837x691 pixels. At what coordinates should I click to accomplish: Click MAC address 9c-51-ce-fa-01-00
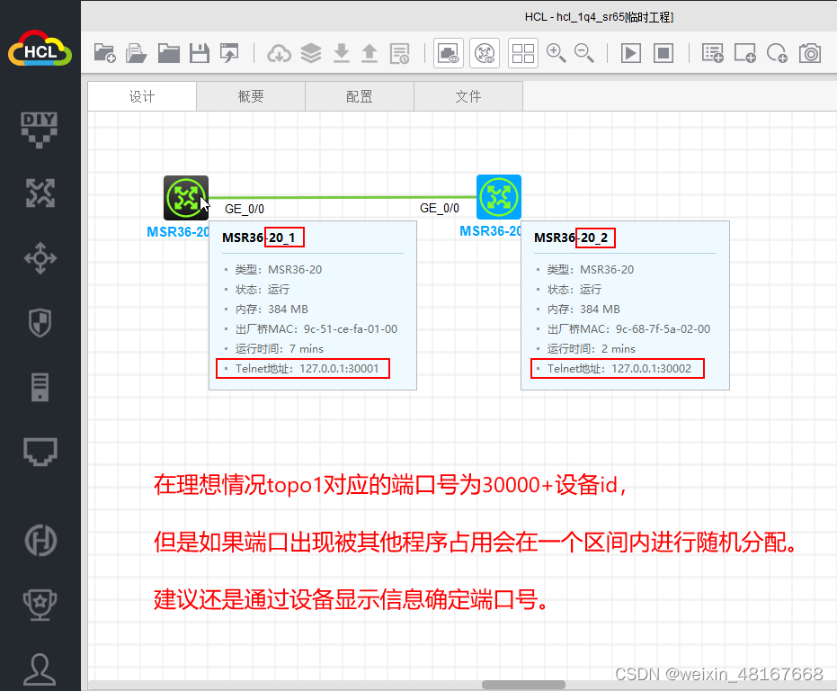coord(351,329)
